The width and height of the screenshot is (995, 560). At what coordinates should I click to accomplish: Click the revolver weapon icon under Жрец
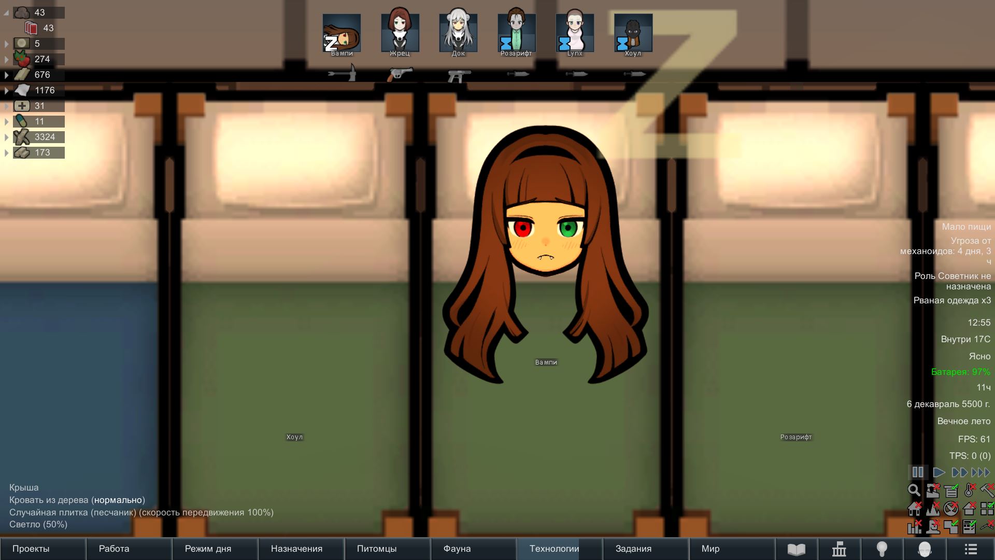(400, 74)
